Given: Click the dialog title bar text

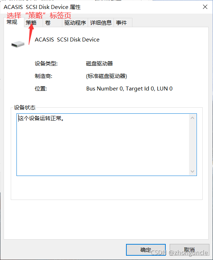Looking at the screenshot, I should pos(42,7).
